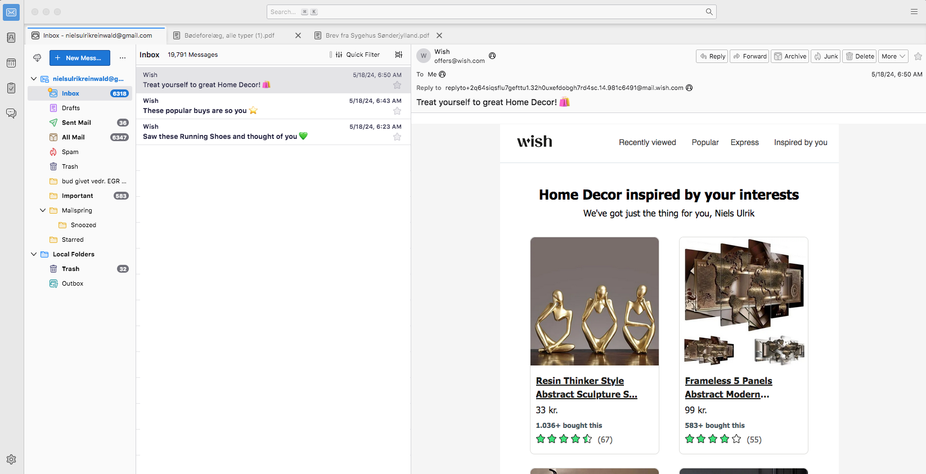Close the Bødeforelæg pdf tab
Image resolution: width=926 pixels, height=474 pixels.
click(298, 35)
